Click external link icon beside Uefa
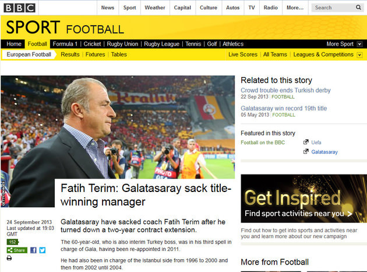 tap(306, 142)
